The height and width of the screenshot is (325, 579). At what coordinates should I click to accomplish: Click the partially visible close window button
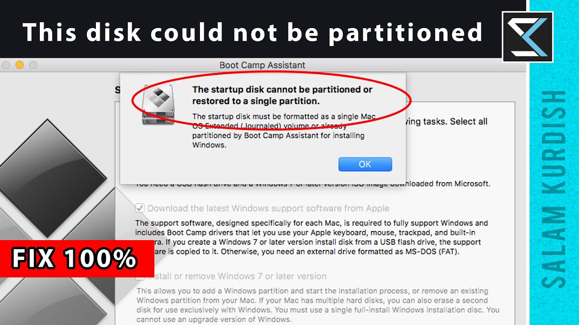[5, 65]
